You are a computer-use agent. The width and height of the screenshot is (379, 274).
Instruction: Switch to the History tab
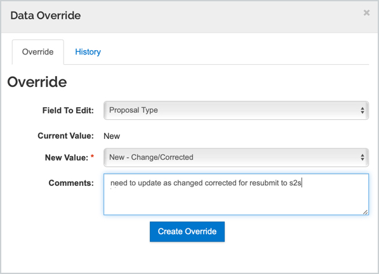tap(88, 52)
